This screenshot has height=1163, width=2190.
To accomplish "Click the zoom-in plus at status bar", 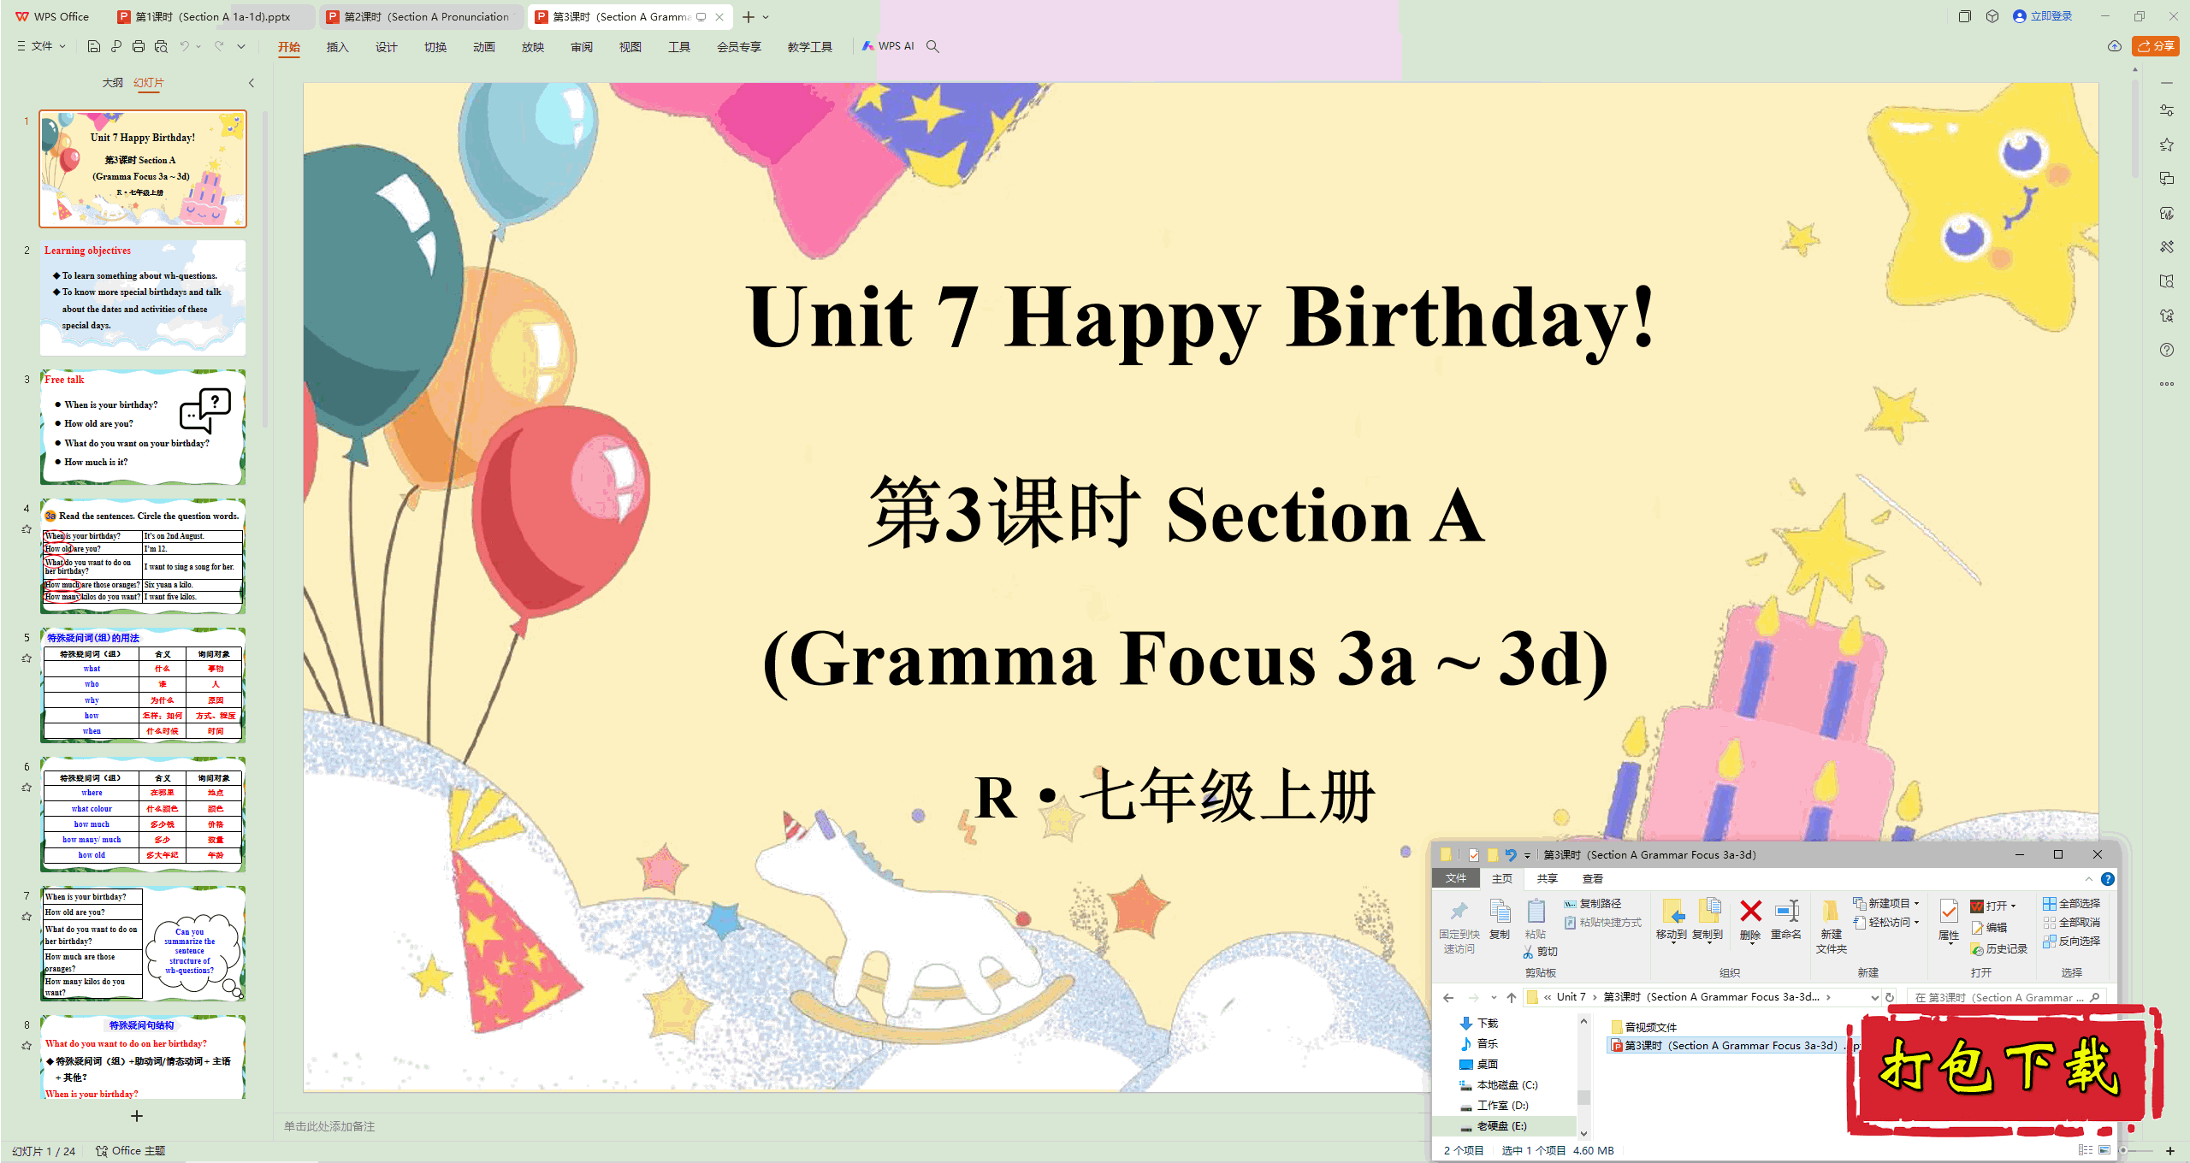I will (2170, 1151).
